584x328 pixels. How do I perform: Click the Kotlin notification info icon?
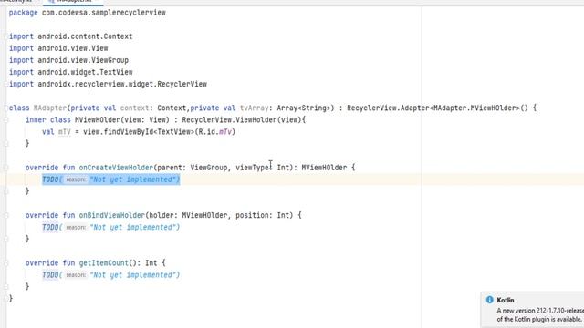click(489, 300)
